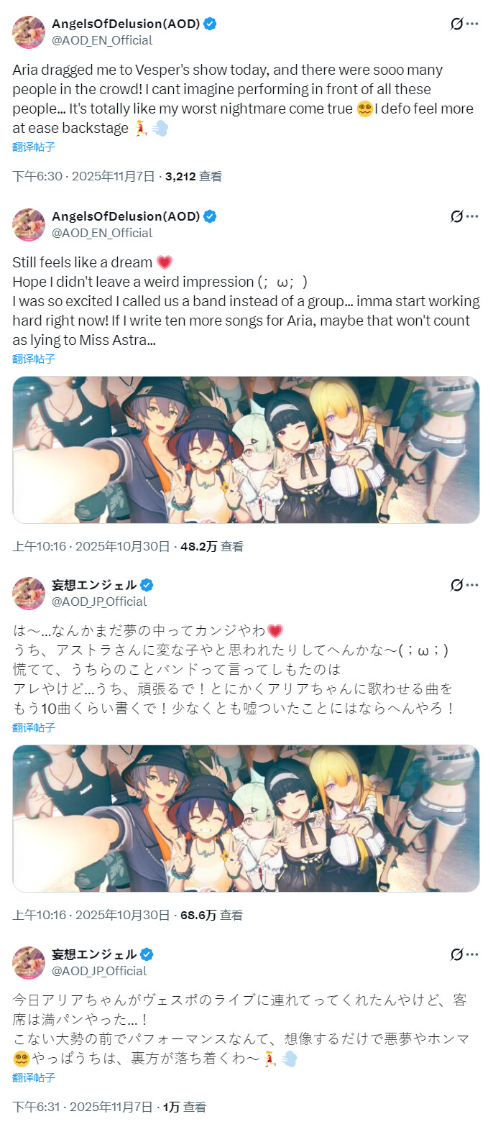
Task: Click the 下午6:30 · 2025年11月7日 timestamp
Action: (83, 176)
